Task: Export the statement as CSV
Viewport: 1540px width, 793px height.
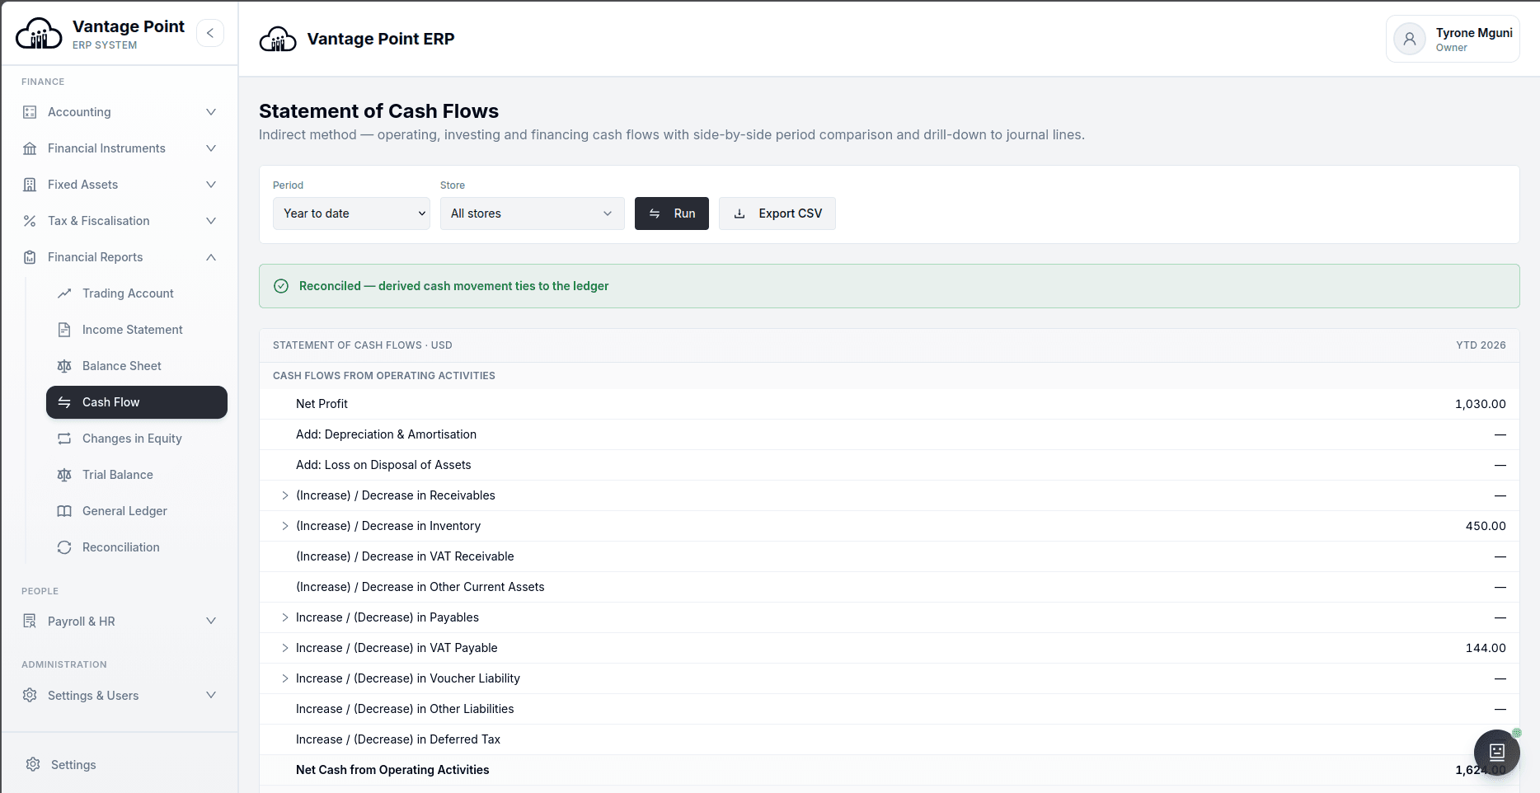Action: 777,213
